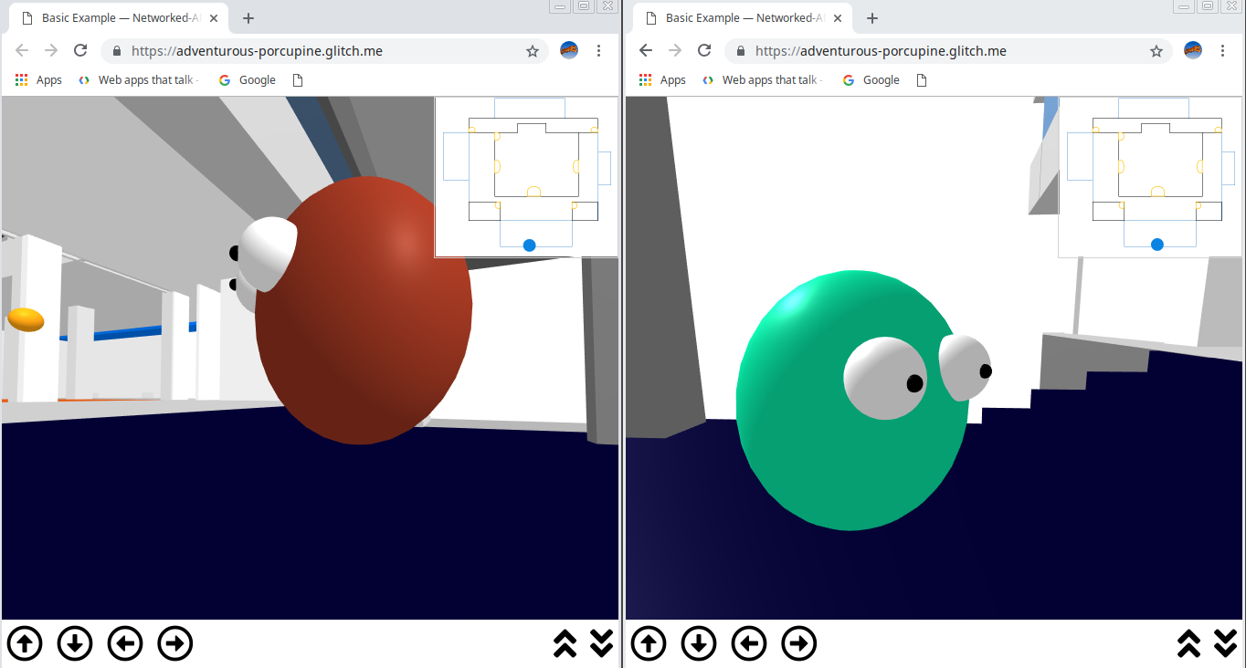Screen dimensions: 1246x668
Task: Click the green avatar in right scene
Action: coord(851,400)
